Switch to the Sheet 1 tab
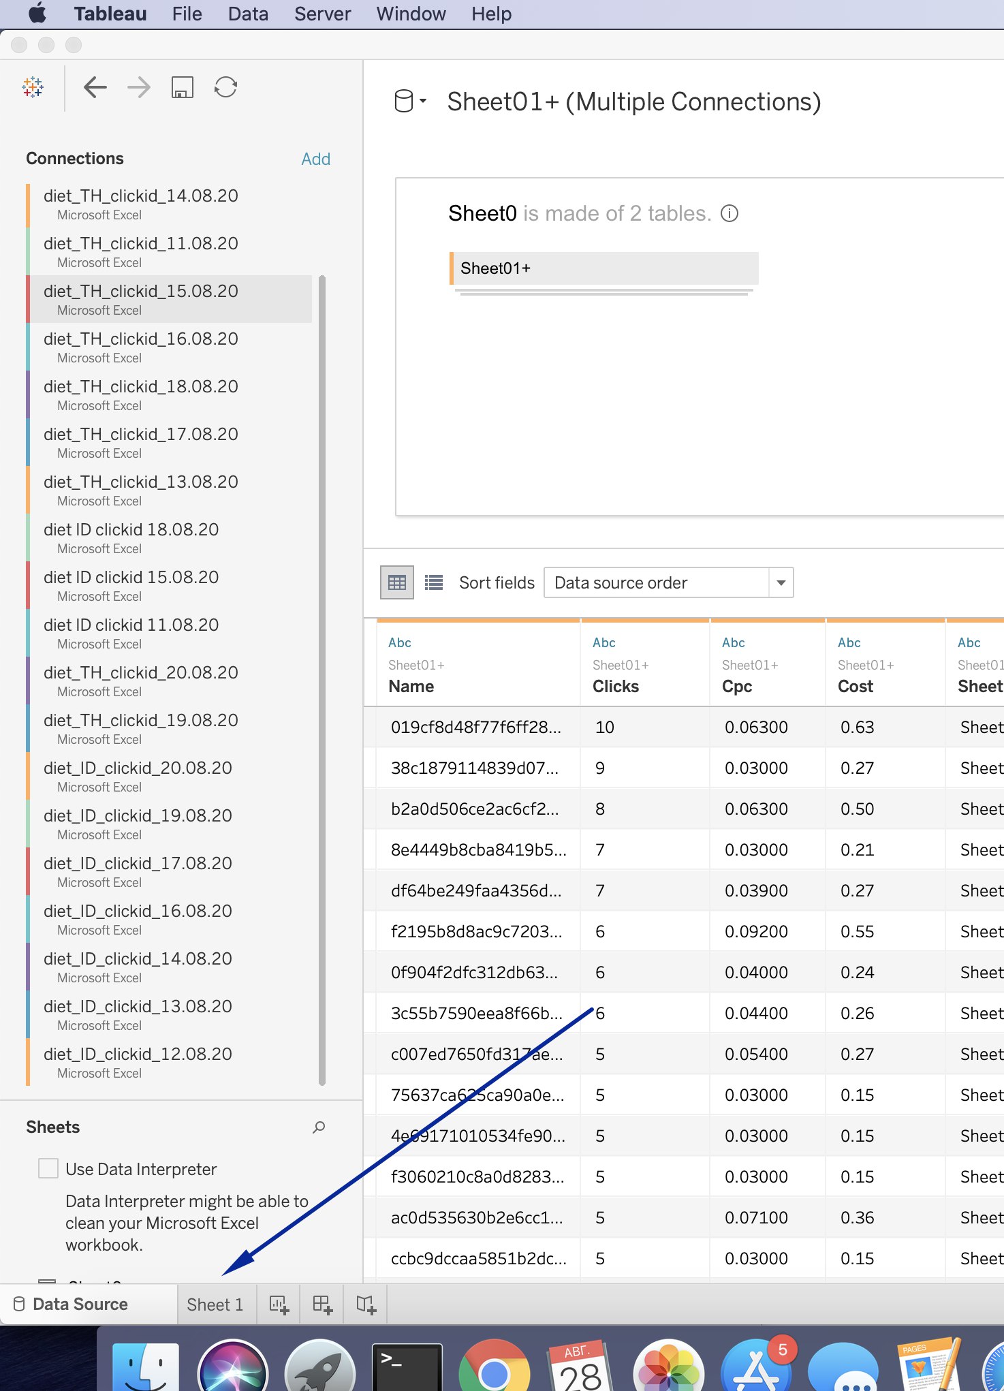The image size is (1004, 1391). click(x=215, y=1304)
